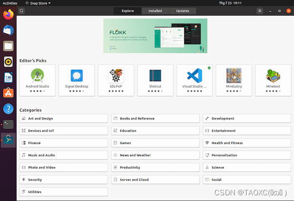
Task: Open the Development category
Action: 247,119
